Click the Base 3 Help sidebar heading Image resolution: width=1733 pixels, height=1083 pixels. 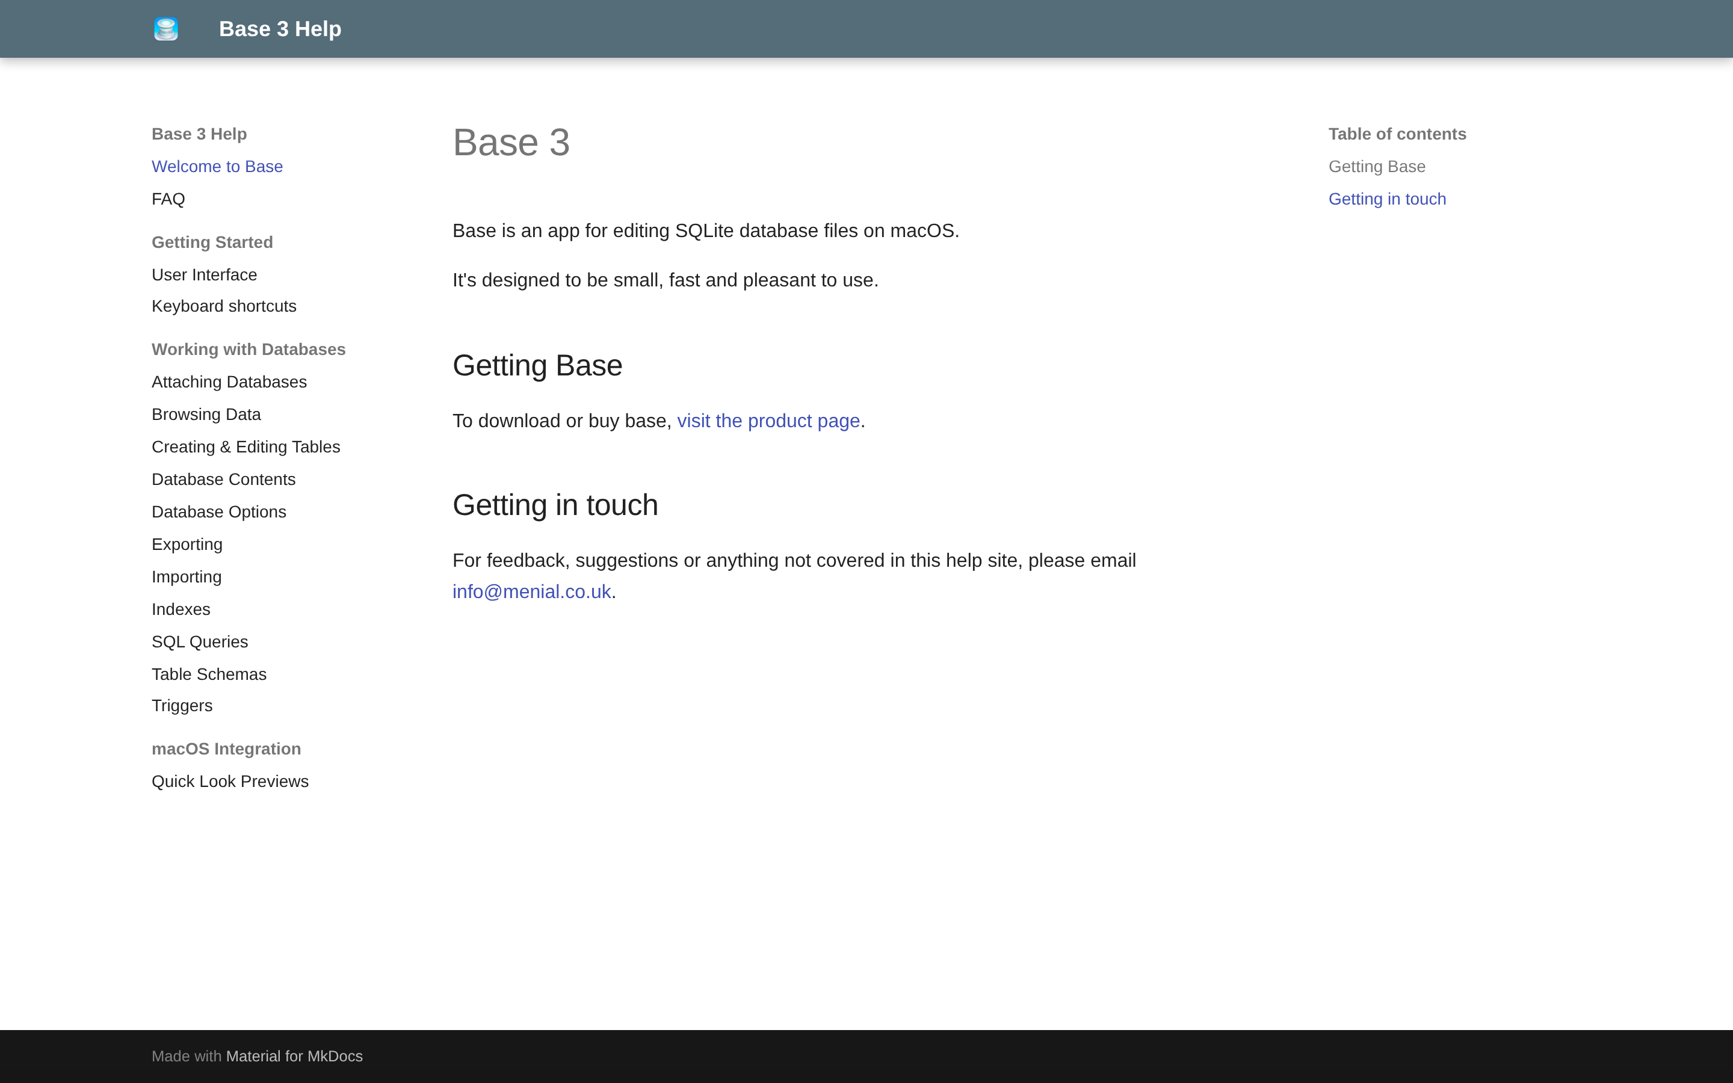click(199, 134)
